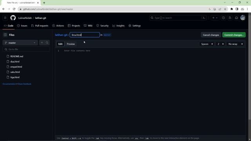The image size is (251, 141).
Task: Open the command palette icon
Action: (204, 18)
